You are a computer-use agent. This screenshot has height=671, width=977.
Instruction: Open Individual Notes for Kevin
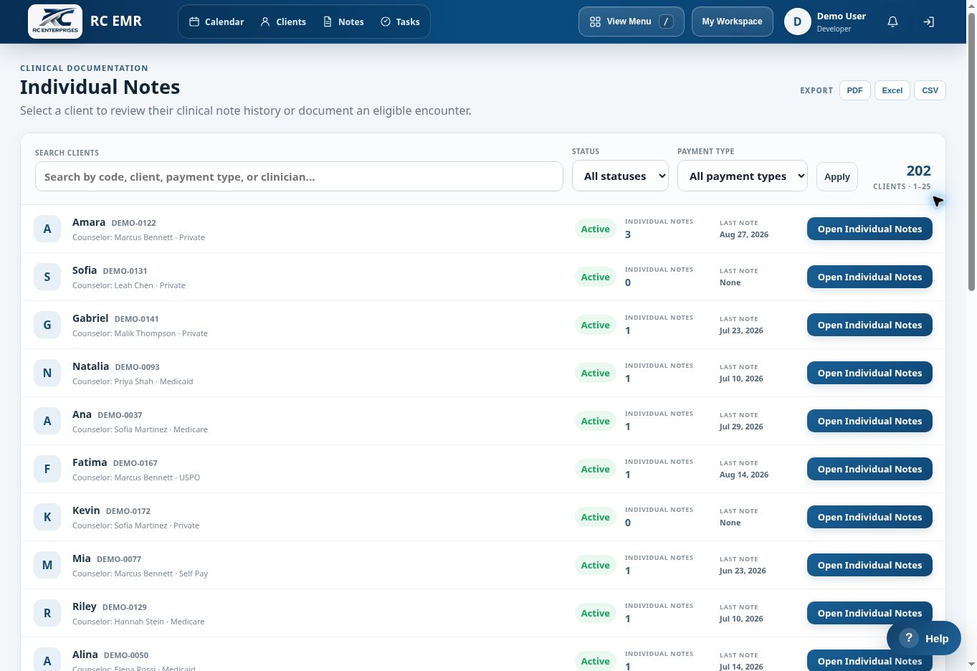pyautogui.click(x=869, y=517)
